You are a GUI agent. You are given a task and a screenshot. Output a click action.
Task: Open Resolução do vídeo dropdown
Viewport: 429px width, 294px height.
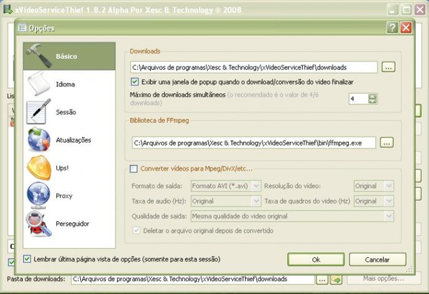pyautogui.click(x=373, y=186)
